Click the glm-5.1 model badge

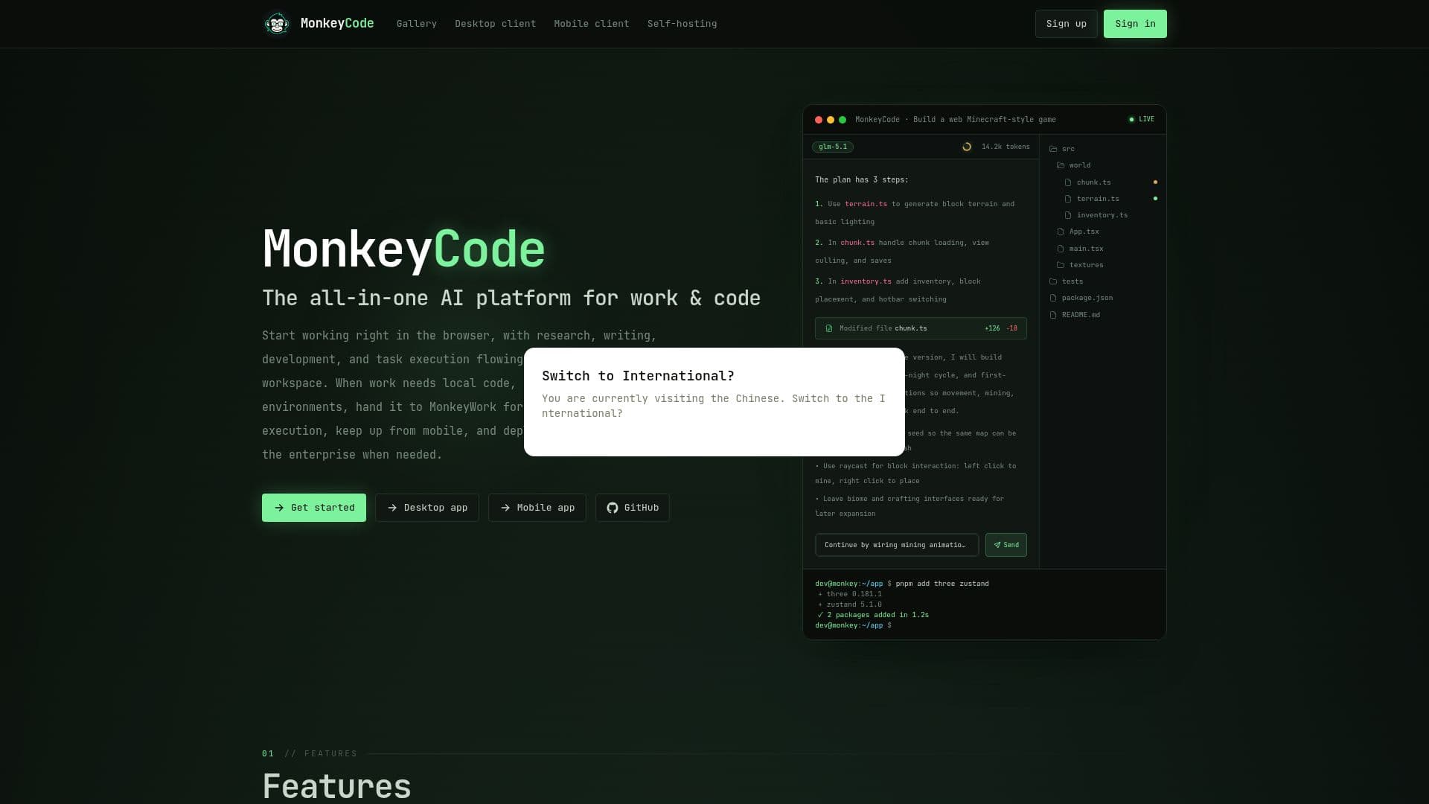point(833,147)
